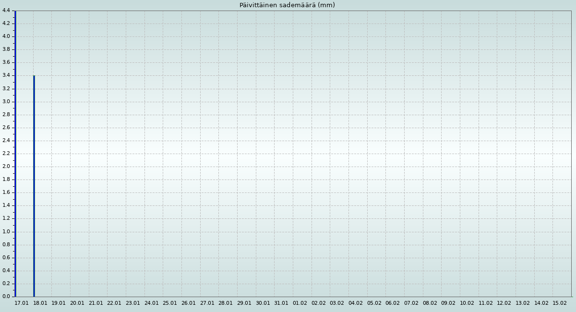Click the 4.4 value on y-axis
The width and height of the screenshot is (576, 312).
6,11
